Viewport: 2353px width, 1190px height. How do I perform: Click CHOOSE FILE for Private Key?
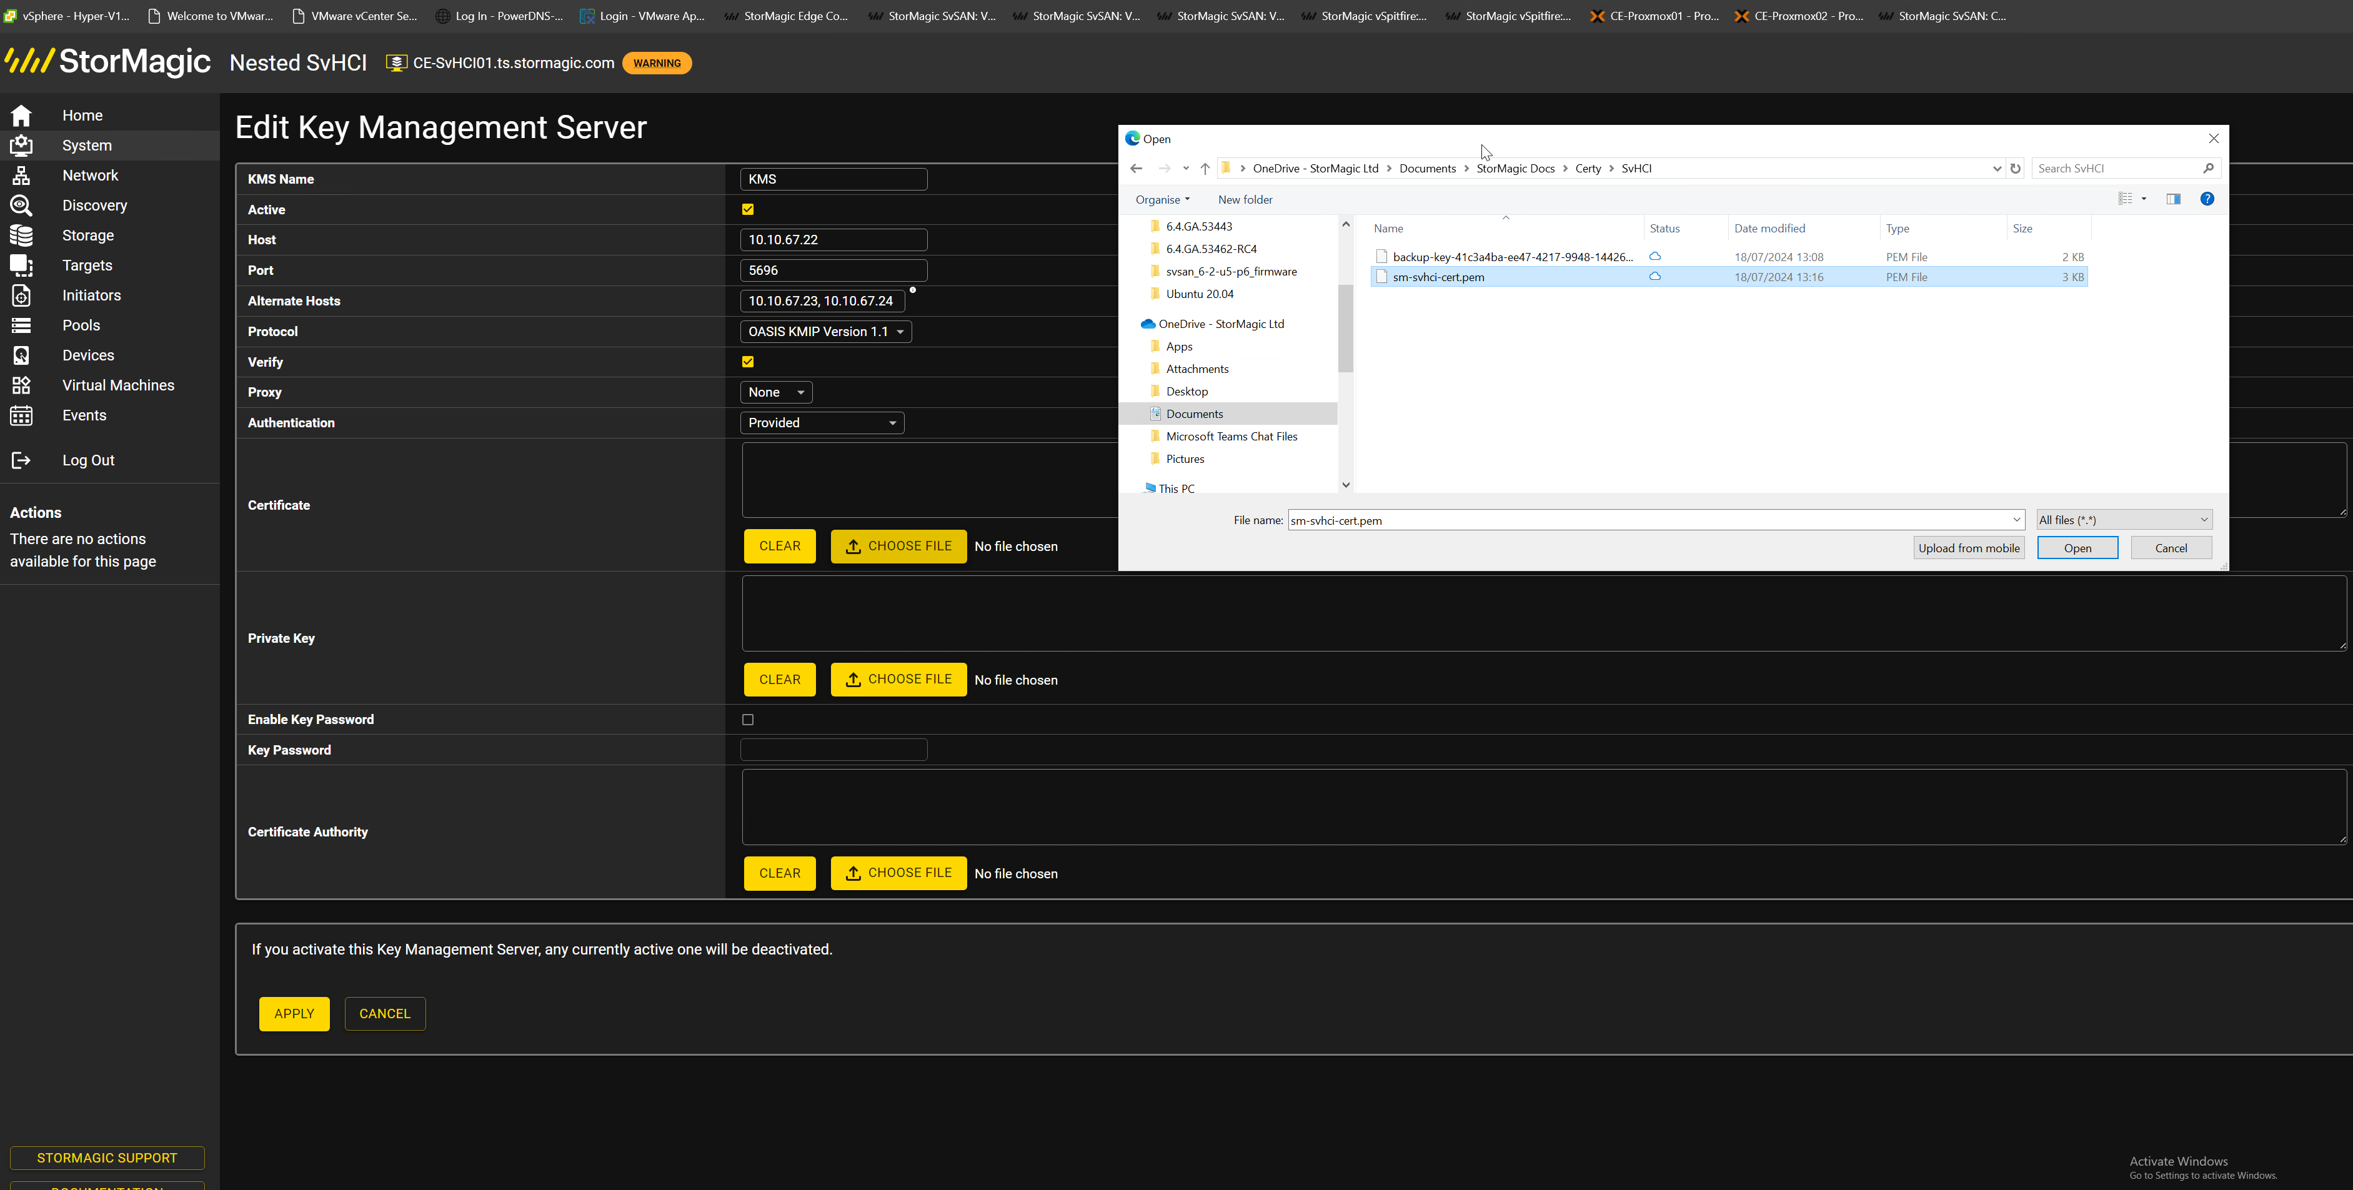(x=899, y=680)
